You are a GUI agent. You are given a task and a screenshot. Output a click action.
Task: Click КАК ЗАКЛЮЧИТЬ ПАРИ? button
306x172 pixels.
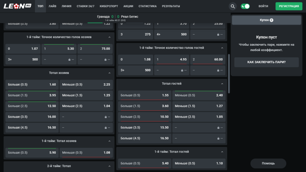point(266,62)
